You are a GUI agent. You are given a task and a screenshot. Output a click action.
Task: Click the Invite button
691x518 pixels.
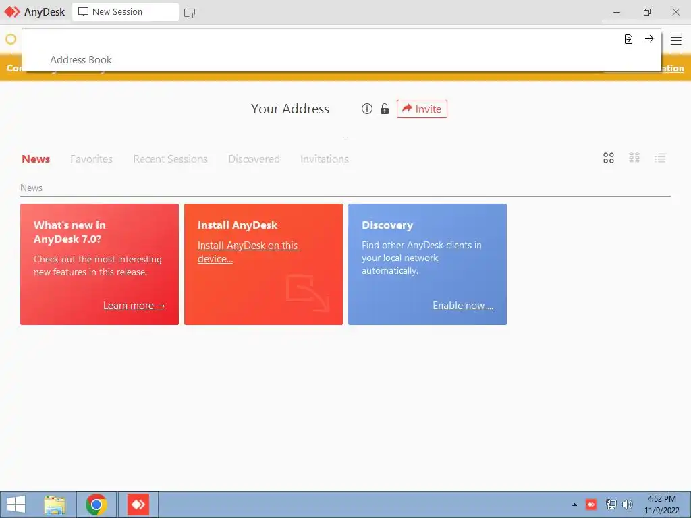coord(422,109)
